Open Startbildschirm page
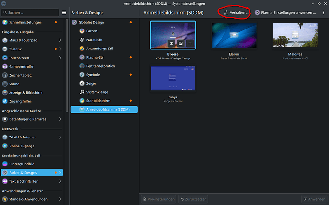329x205 pixels. coord(104,101)
